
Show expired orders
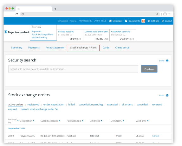(x=13, y=109)
